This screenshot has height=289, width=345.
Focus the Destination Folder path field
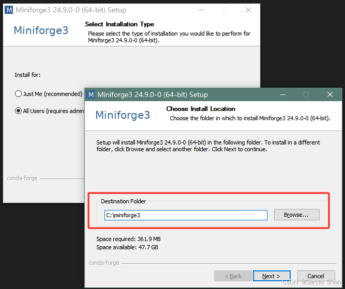[x=186, y=215]
